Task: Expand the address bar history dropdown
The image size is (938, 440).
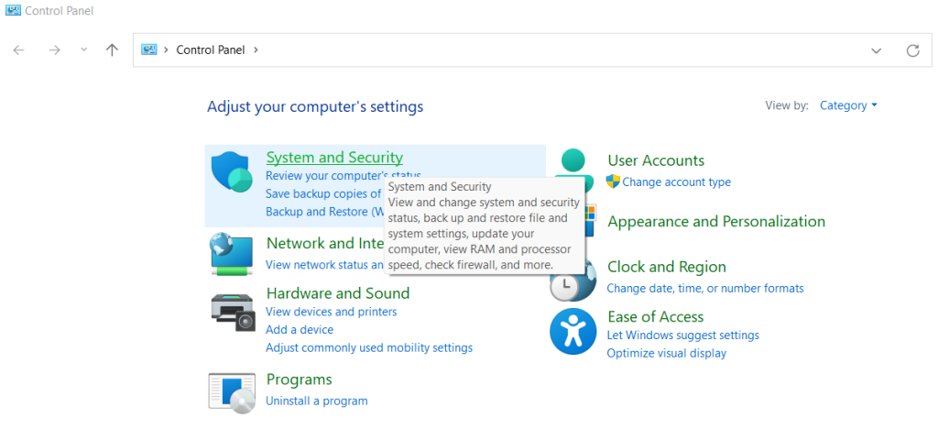Action: (x=877, y=50)
